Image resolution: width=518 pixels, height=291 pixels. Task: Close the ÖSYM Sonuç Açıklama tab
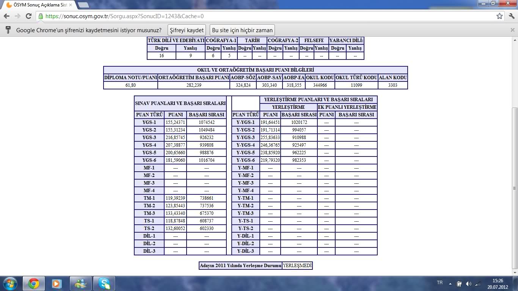coord(70,5)
